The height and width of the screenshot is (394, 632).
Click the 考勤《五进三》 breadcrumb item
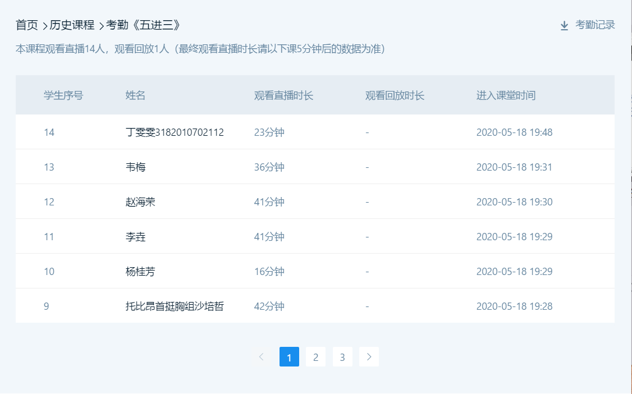point(143,25)
